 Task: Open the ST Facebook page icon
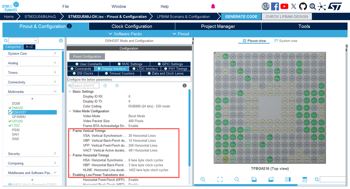275,6
